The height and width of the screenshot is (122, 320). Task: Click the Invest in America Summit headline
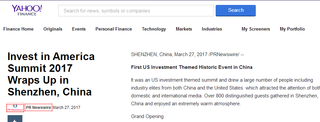[x=51, y=74]
